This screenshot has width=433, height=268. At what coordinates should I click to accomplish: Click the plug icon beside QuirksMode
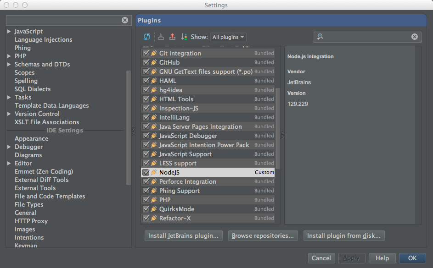coord(154,209)
